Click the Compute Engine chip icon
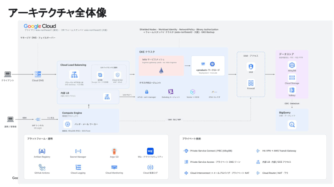The height and width of the screenshot is (187, 334). coord(67,124)
